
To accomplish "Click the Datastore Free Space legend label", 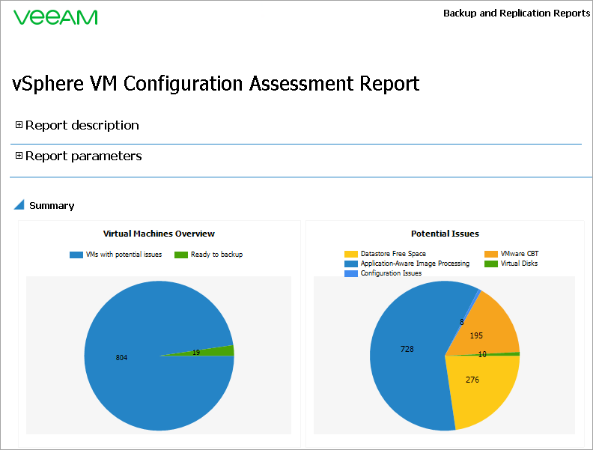I will coord(393,254).
